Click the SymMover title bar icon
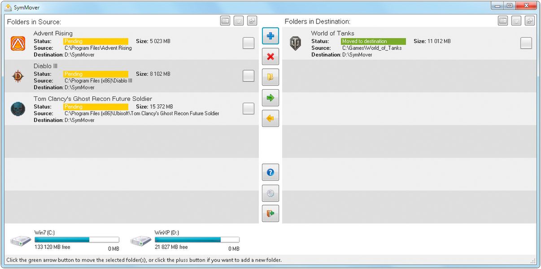This screenshot has height=269, width=541. [8, 7]
